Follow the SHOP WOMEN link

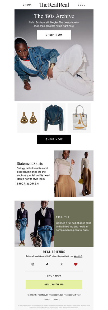pyautogui.click(x=28, y=184)
